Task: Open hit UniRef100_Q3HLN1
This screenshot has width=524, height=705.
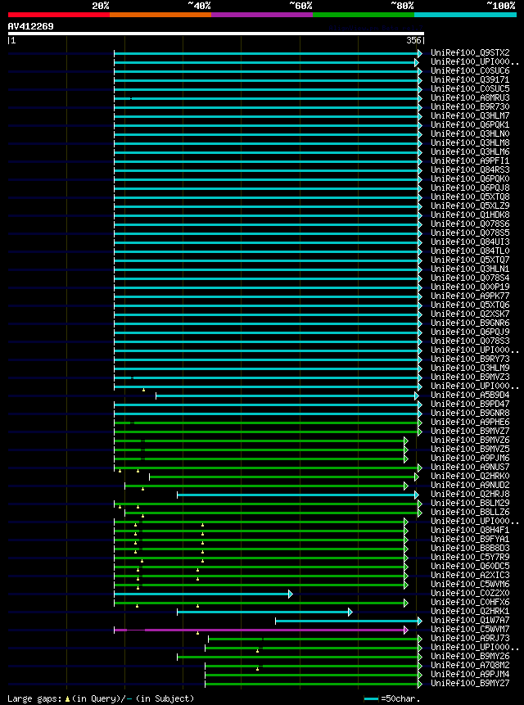Action: (470, 269)
